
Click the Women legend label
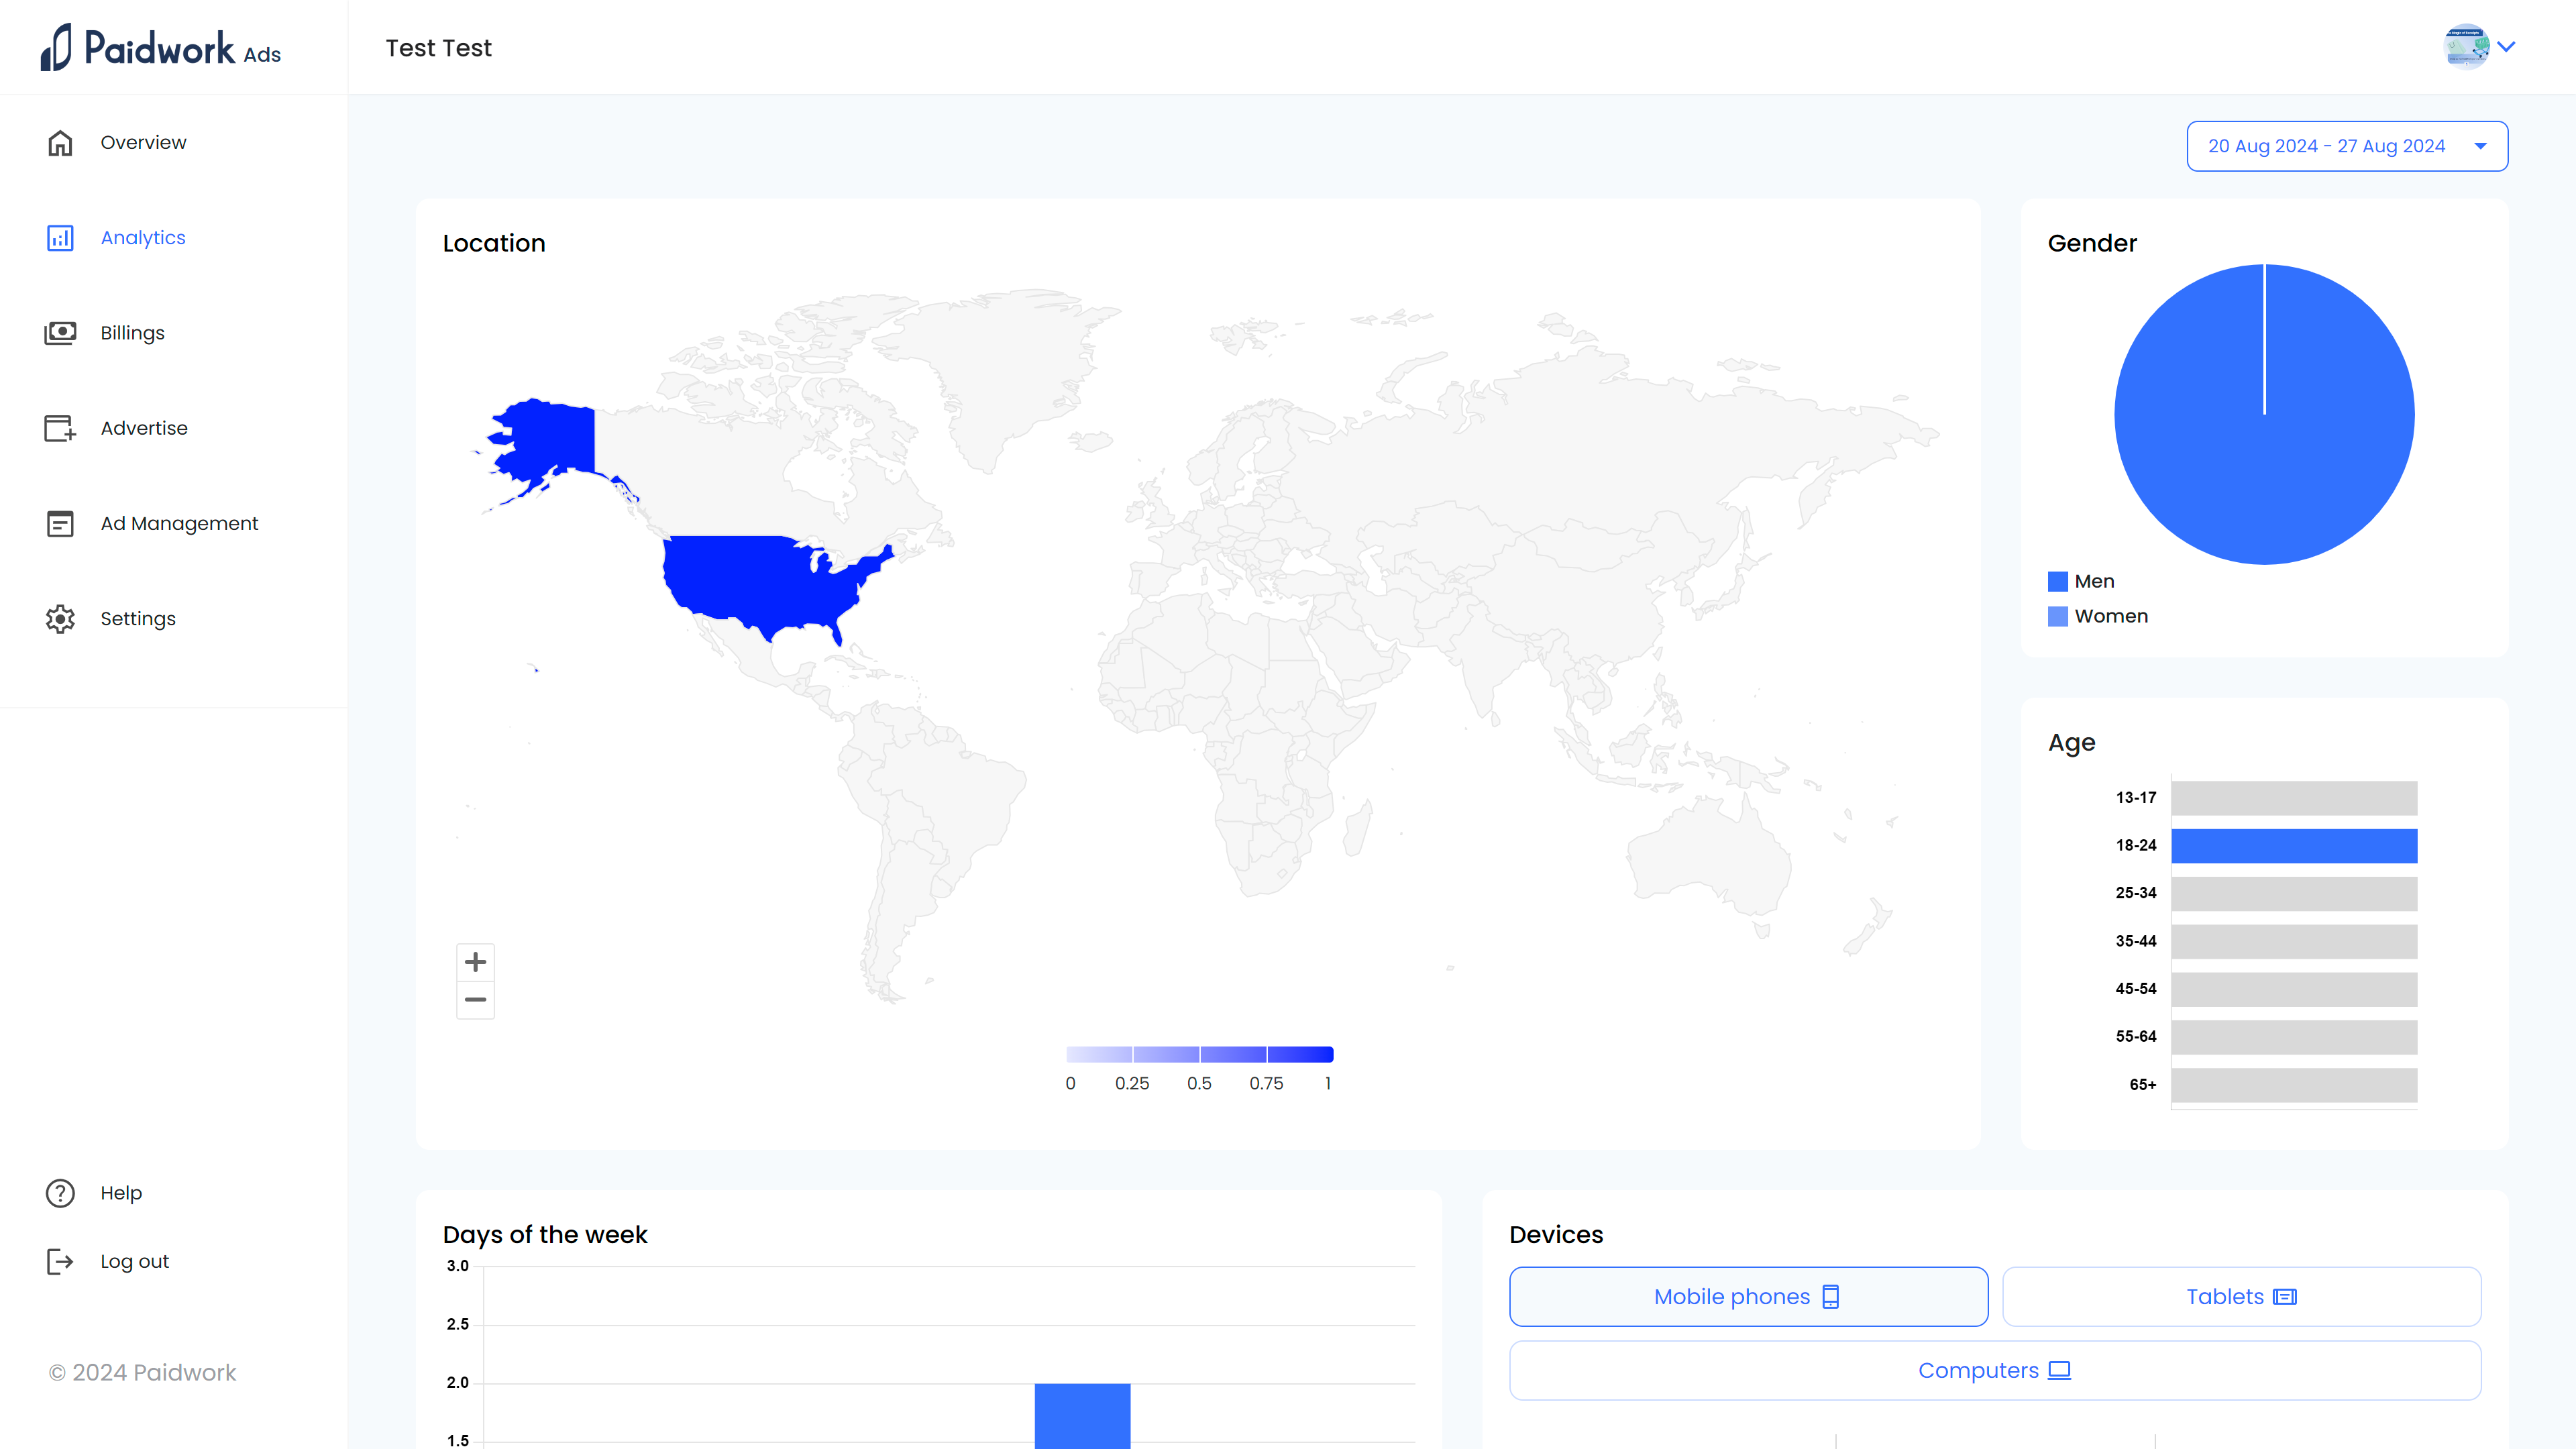point(2111,616)
